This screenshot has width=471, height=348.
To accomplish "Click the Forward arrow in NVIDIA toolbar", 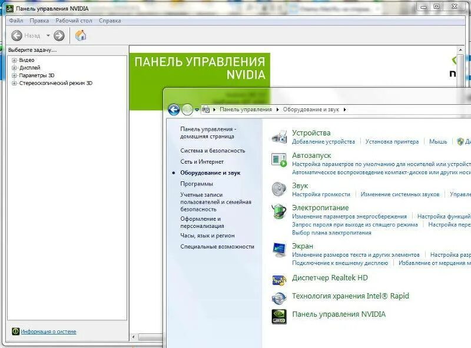I will tap(59, 35).
